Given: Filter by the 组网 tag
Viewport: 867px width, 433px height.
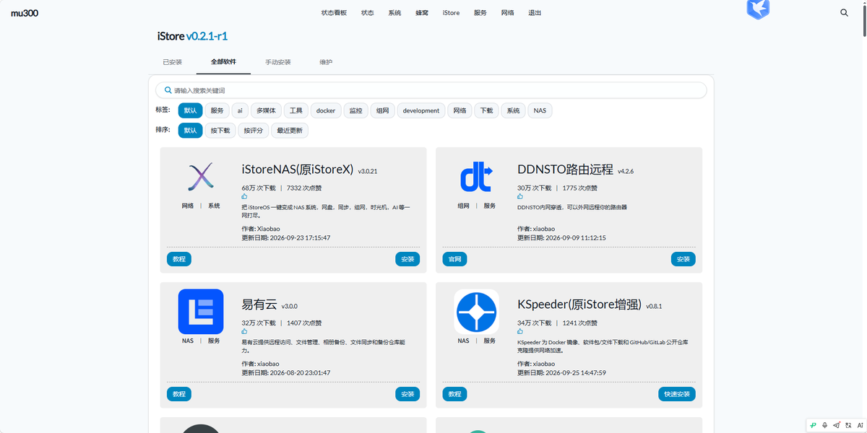Looking at the screenshot, I should pyautogui.click(x=383, y=110).
